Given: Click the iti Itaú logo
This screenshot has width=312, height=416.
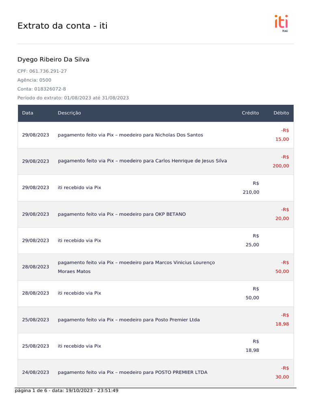Looking at the screenshot, I should 282,23.
